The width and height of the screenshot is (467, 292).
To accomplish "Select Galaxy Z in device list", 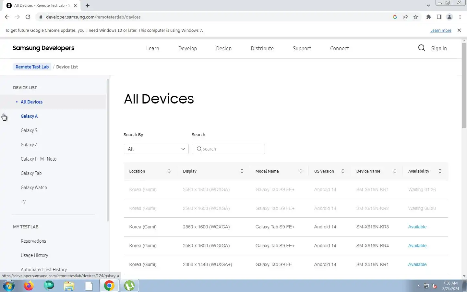I will coord(29,145).
